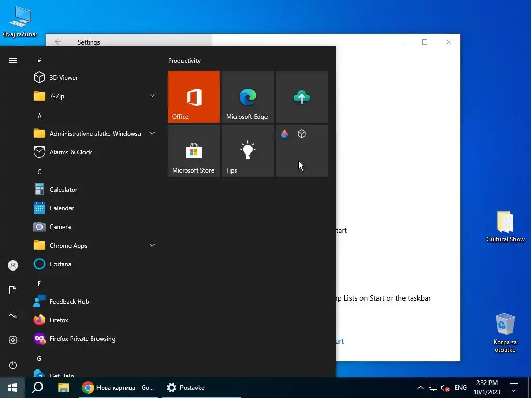Open Settings gear in Start sidebar
Screen dimensions: 531x398
pyautogui.click(x=13, y=340)
